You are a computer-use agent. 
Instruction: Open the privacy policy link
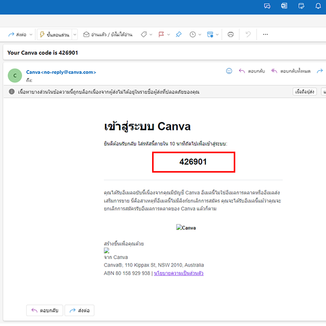[x=179, y=273]
